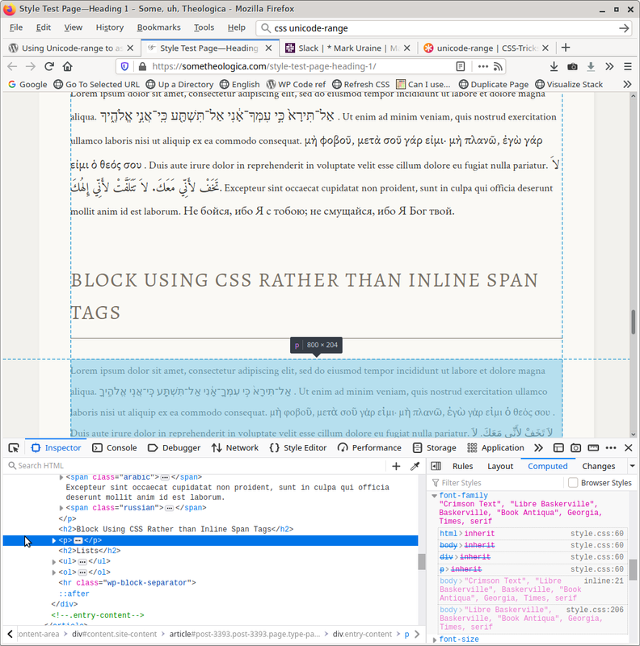The image size is (640, 646).
Task: Open sidebar tabs dropdown arrow
Action: [x=632, y=466]
